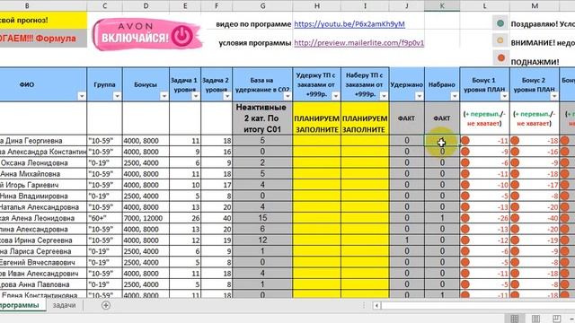Click the horizontal scrollbar left arrow
Screen dimensions: 575x323
point(376,305)
